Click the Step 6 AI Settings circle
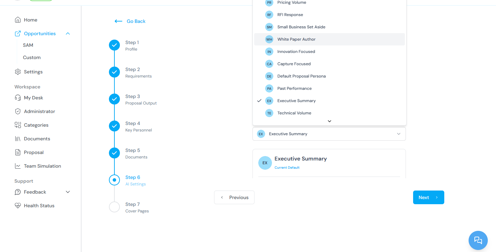 pos(114,180)
